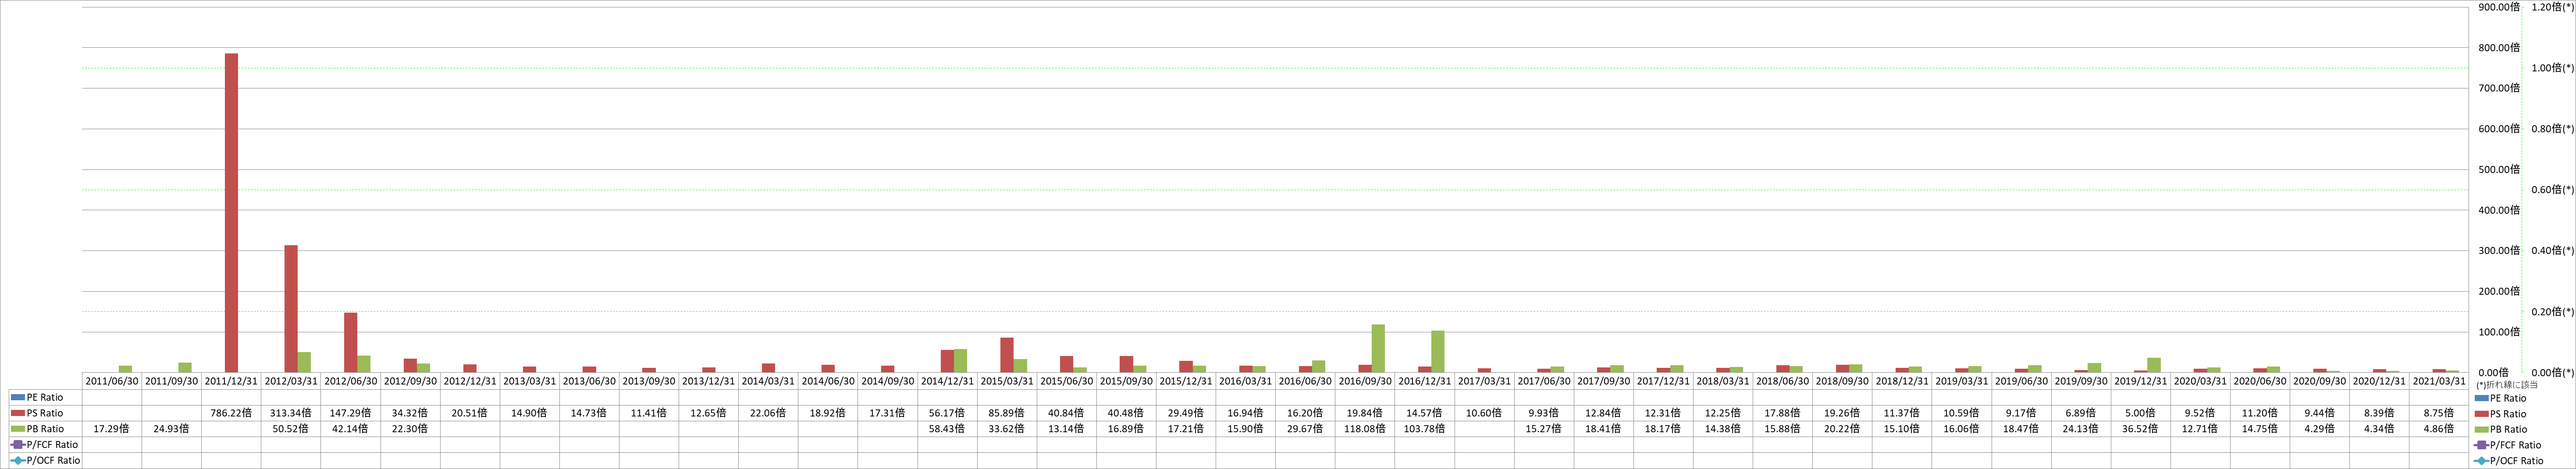Click the 29.67倍 PB Ratio cell
This screenshot has height=469, width=2576.
point(1305,429)
